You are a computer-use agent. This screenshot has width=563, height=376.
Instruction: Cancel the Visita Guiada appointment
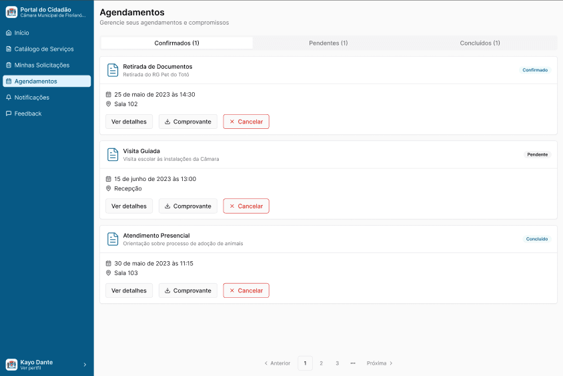click(x=246, y=206)
